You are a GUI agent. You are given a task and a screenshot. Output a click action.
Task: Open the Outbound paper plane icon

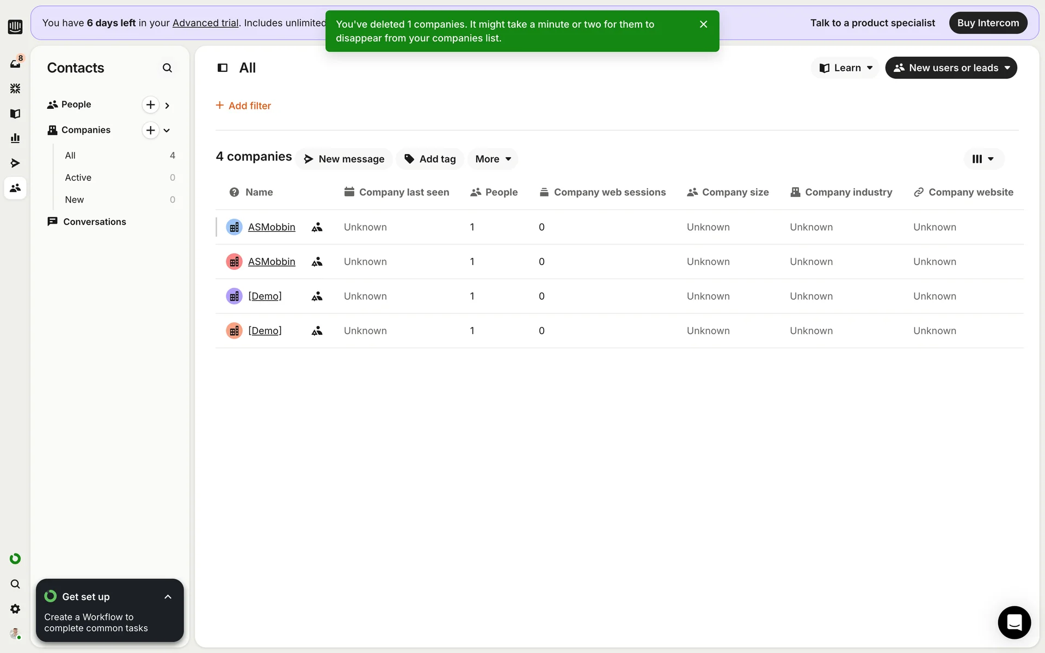pyautogui.click(x=15, y=163)
